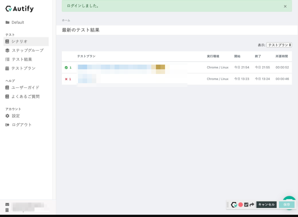Click the red record button in recorder toolbar
The width and height of the screenshot is (298, 217).
coord(241,205)
